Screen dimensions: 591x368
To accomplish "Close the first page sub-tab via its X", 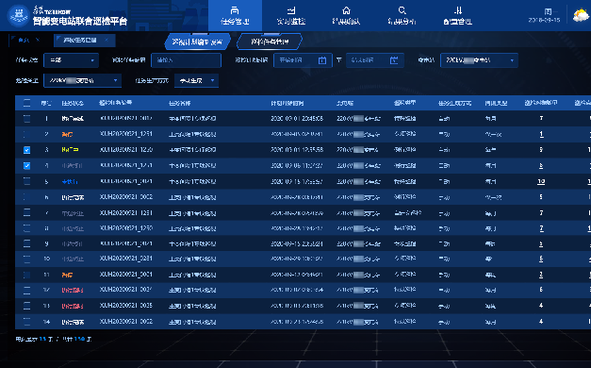I will coord(38,40).
